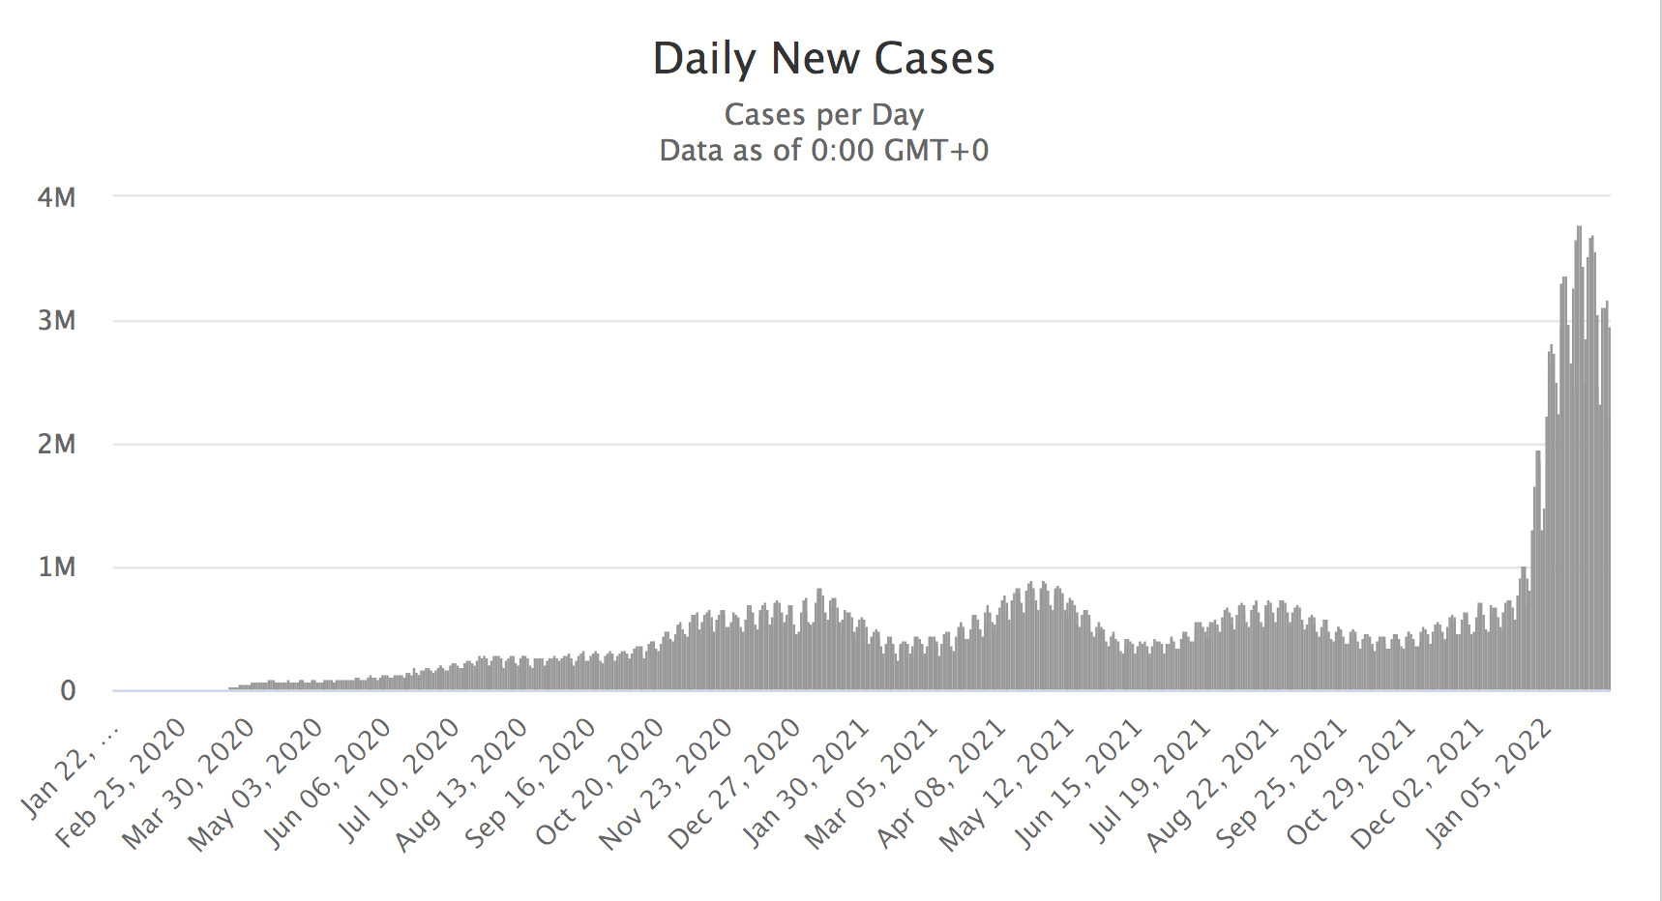Select the Mar 30, 2020 axis label
The height and width of the screenshot is (901, 1662).
[x=190, y=783]
